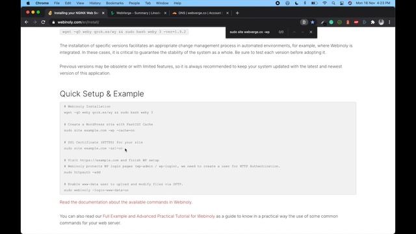This screenshot has height=234, width=416.
Task: Open the globe icon in the menu bar
Action: [287, 3]
